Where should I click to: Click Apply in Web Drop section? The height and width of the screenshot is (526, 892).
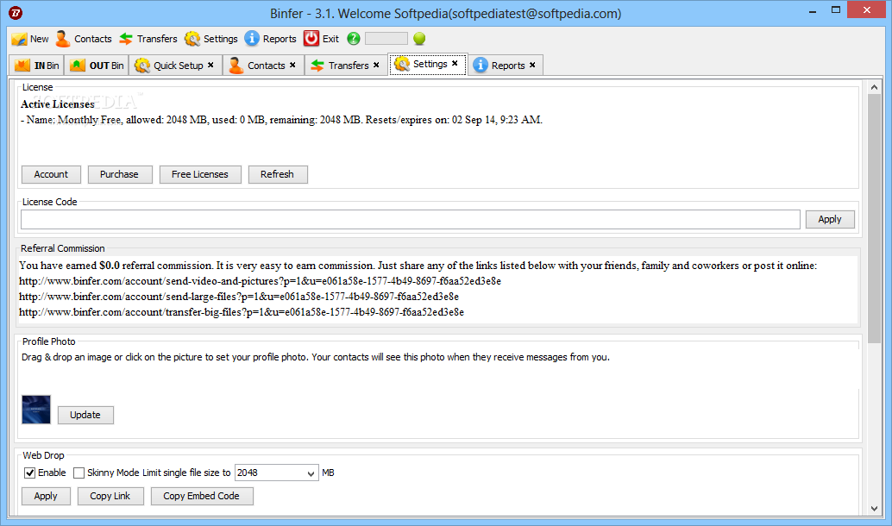(46, 497)
